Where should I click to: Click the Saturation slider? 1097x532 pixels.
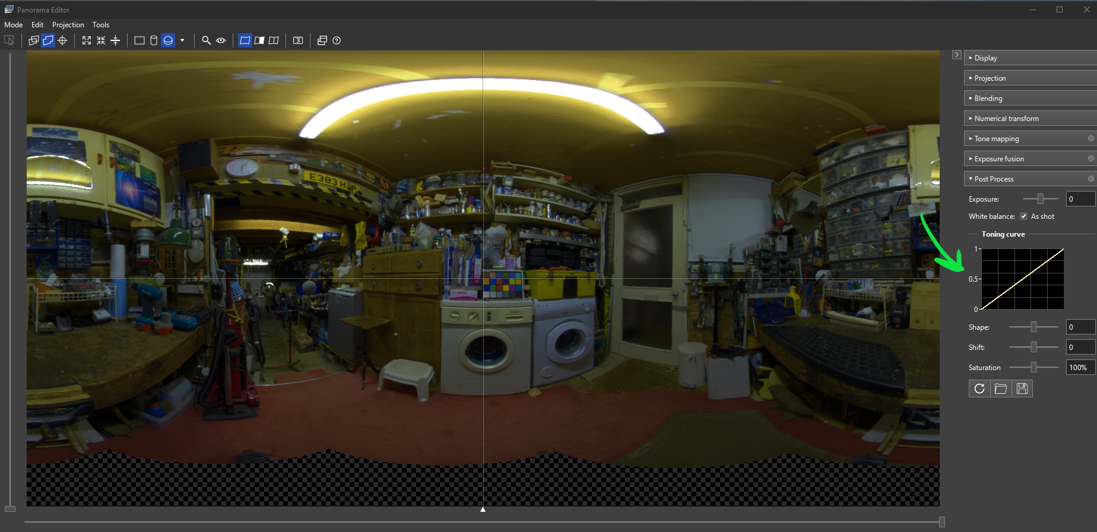click(x=1033, y=368)
